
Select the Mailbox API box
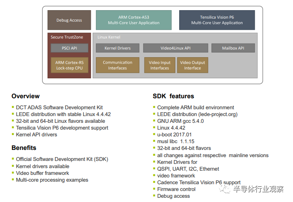[x=233, y=48]
